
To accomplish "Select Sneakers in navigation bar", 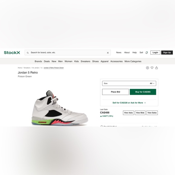I will 85,61.
